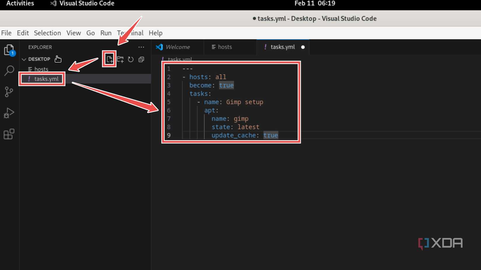Place cursor on 'update_cache: true' line 9
This screenshot has height=270, width=481.
(x=245, y=135)
